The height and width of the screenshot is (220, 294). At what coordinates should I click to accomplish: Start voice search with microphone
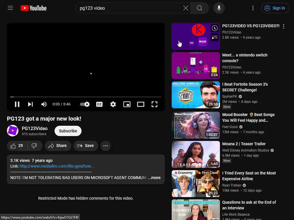[219, 8]
